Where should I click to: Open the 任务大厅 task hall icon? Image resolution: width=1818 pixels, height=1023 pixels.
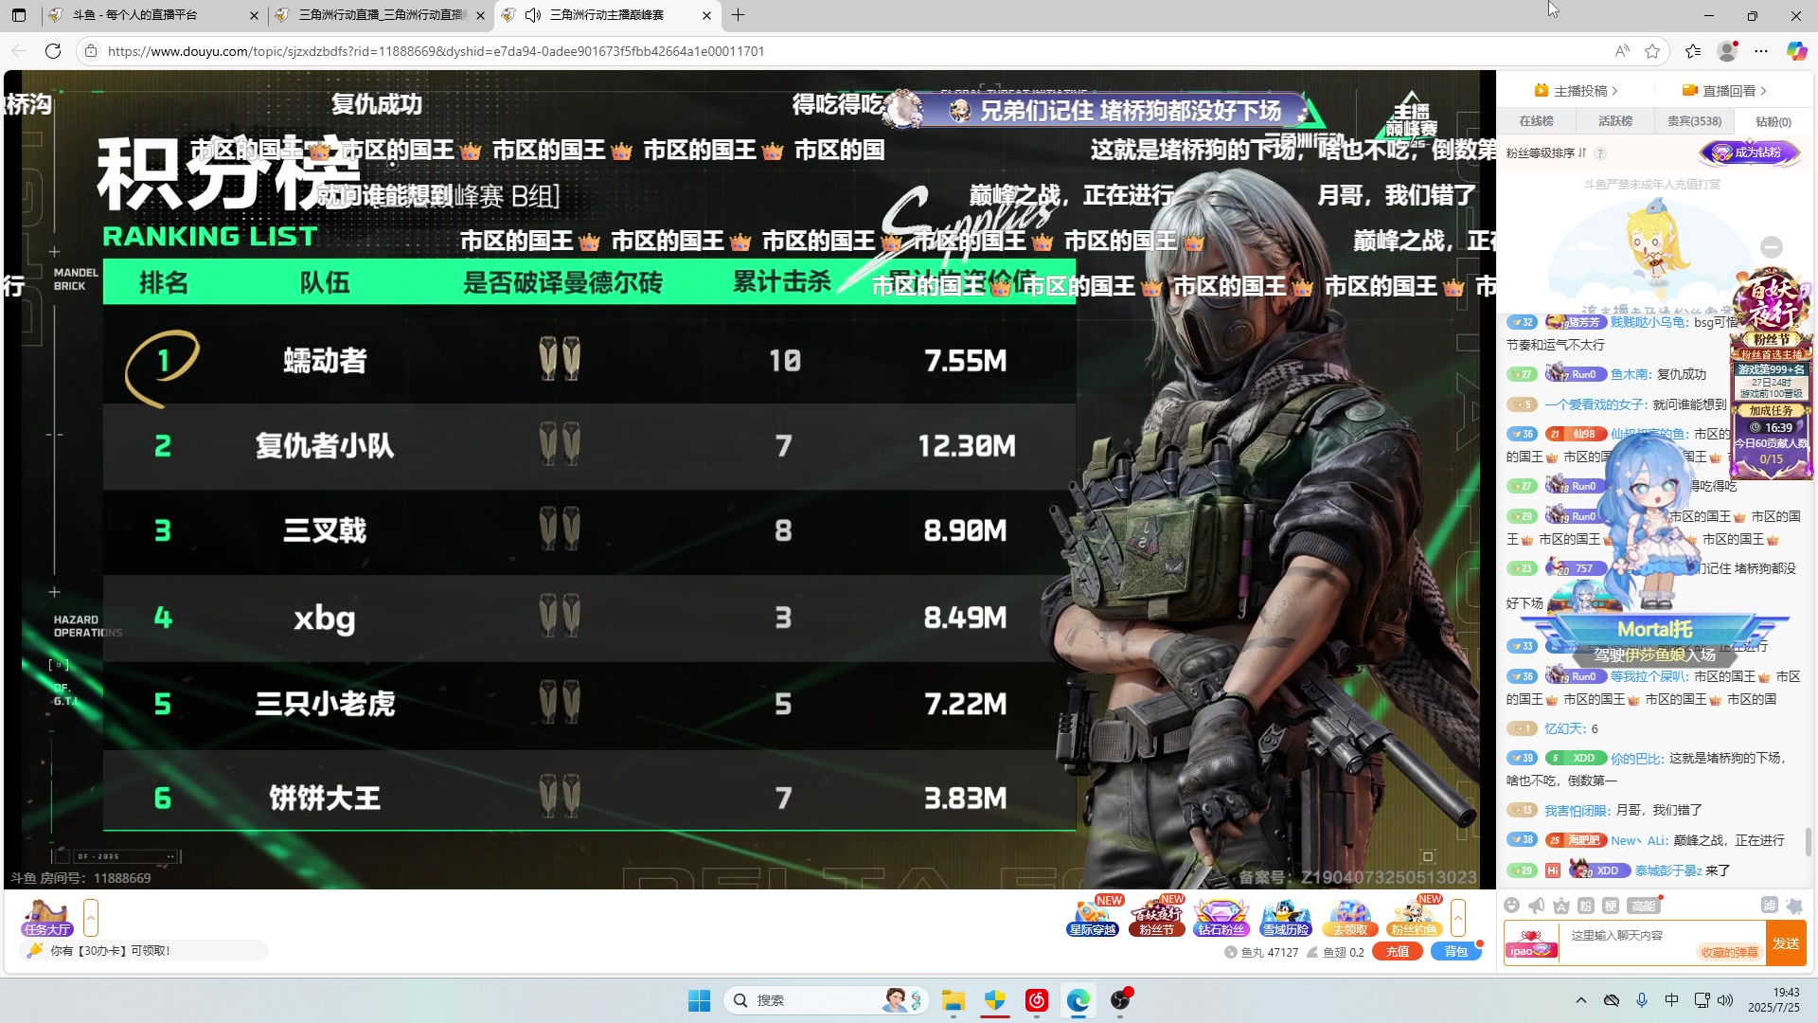tap(47, 917)
